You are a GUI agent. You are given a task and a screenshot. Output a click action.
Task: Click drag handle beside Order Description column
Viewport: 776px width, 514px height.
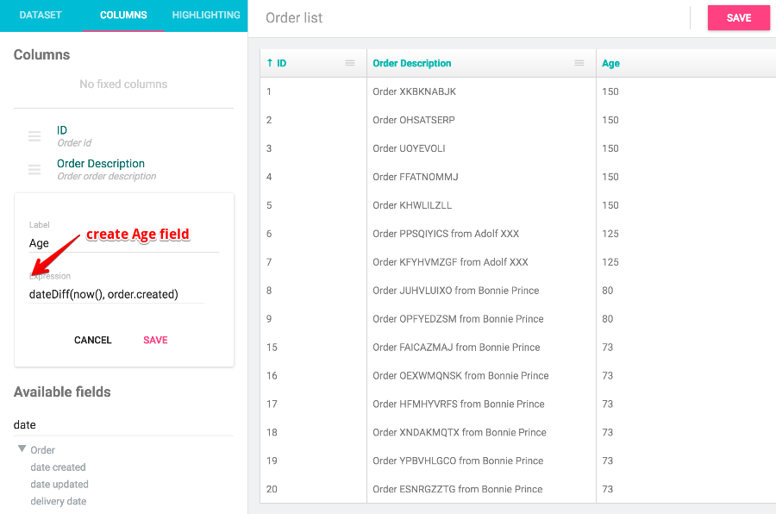[x=34, y=170]
